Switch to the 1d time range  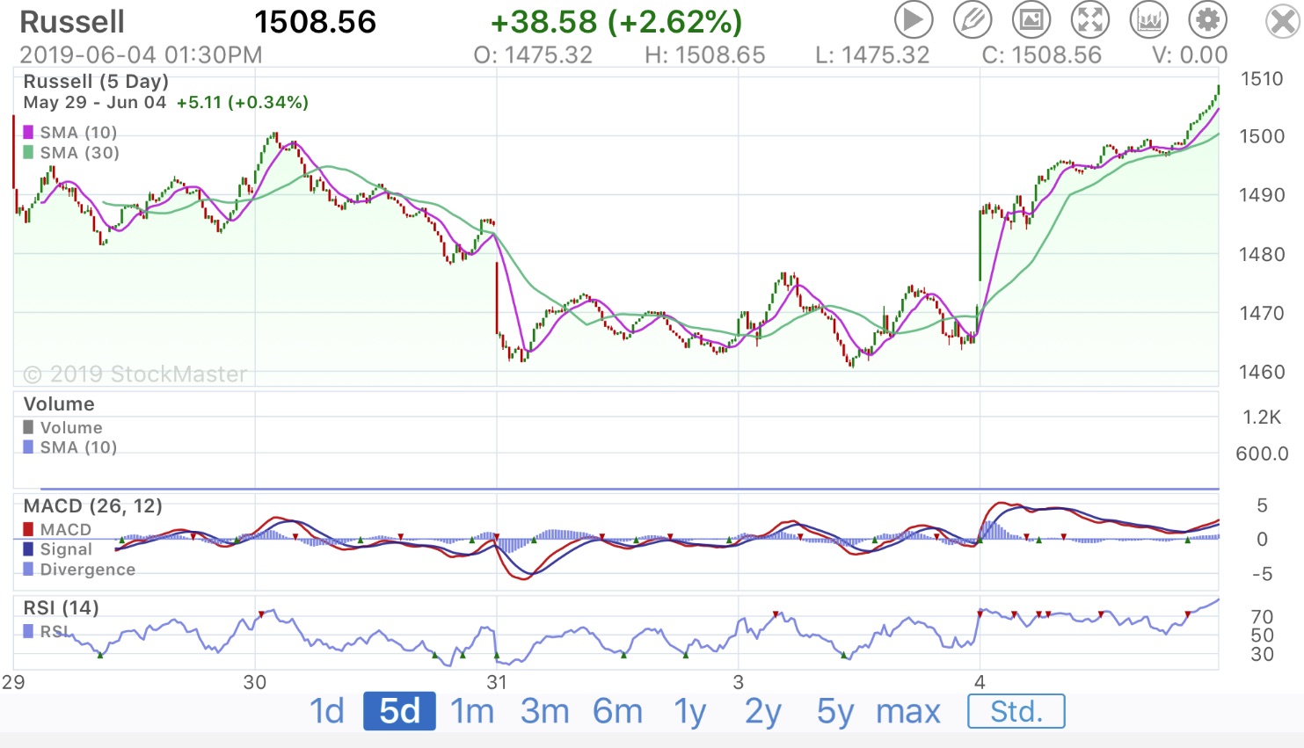pyautogui.click(x=326, y=711)
